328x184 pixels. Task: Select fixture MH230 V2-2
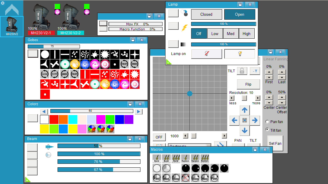click(70, 33)
